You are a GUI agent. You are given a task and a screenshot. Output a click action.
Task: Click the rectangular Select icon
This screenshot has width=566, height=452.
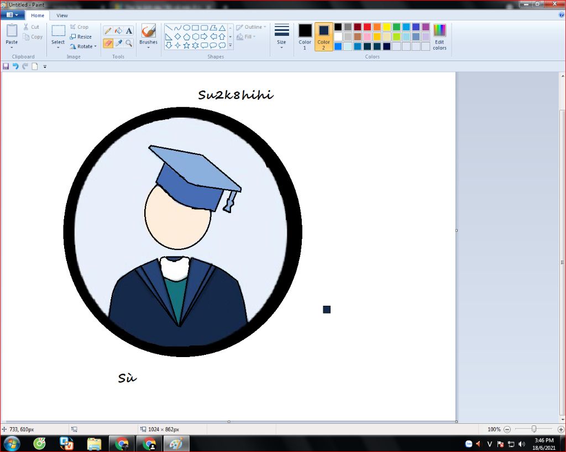pyautogui.click(x=58, y=31)
